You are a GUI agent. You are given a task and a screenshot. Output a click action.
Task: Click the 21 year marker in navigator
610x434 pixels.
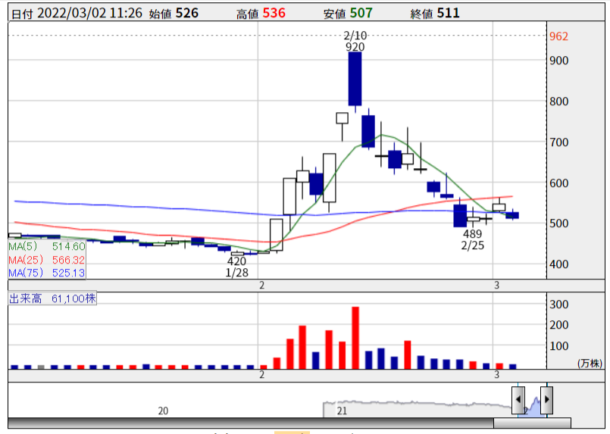tap(342, 411)
